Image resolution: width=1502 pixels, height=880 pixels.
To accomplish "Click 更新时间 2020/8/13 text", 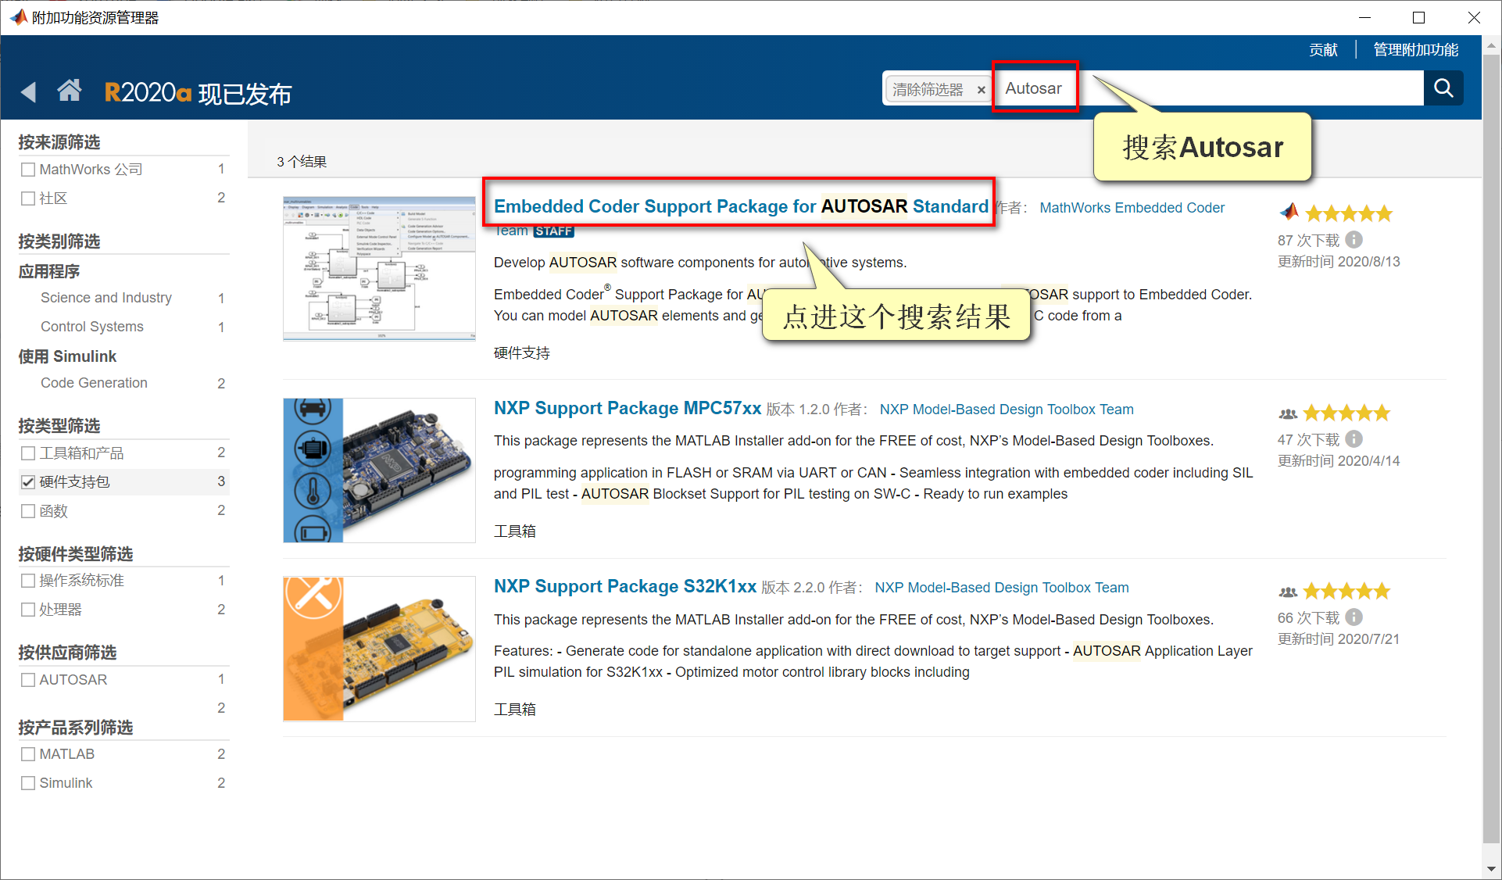I will (1339, 262).
